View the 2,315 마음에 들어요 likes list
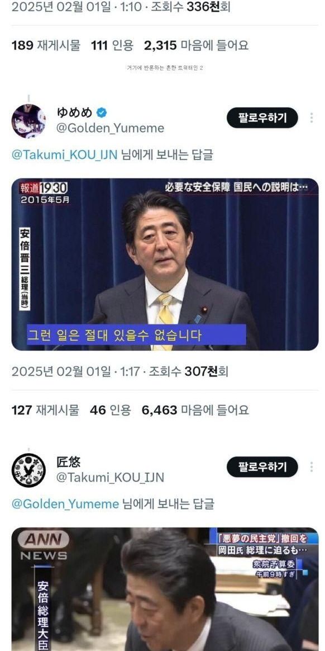Viewport: 325px width, 651px height. coord(197,45)
